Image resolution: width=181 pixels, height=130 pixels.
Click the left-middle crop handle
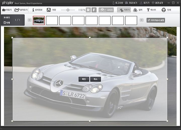click(x=12, y=79)
